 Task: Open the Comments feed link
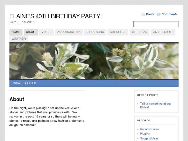(169, 14)
